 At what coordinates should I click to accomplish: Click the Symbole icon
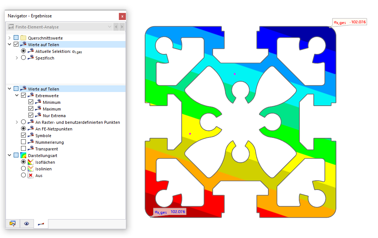[31, 135]
